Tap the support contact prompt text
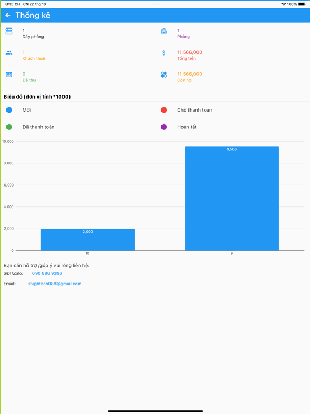 click(46, 266)
